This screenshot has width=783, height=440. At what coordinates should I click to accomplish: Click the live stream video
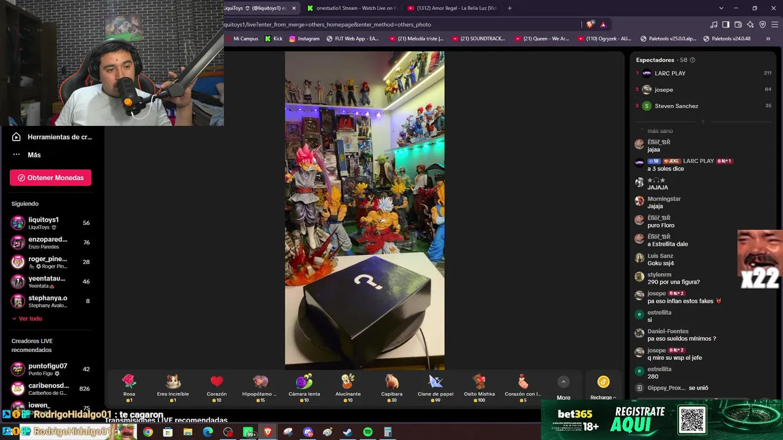click(365, 210)
